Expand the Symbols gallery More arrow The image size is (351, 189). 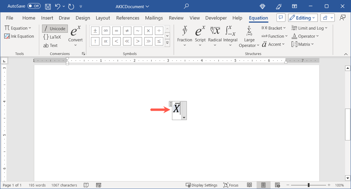(x=167, y=43)
